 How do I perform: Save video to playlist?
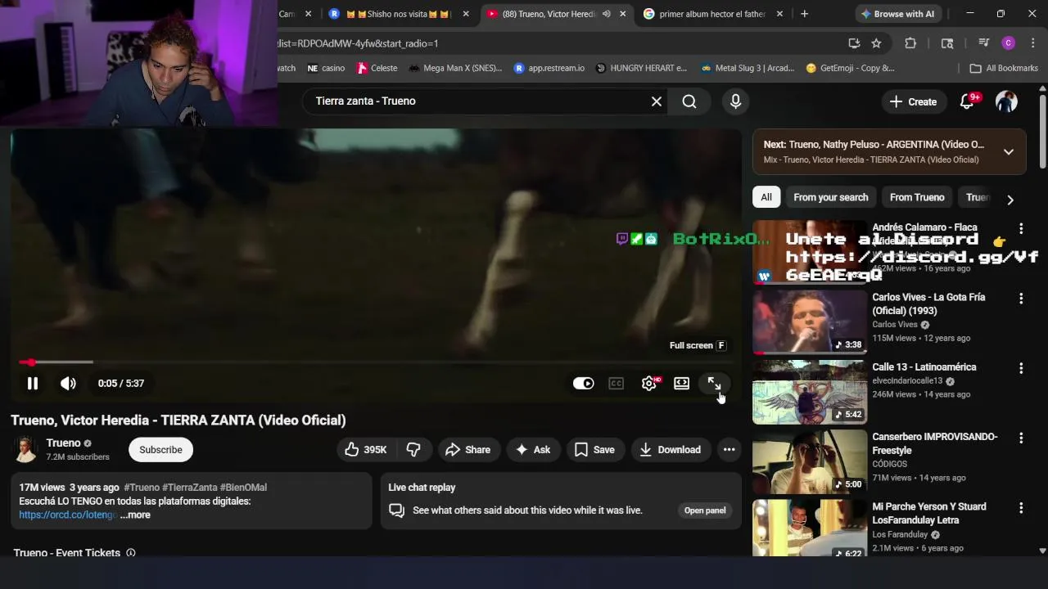[594, 449]
